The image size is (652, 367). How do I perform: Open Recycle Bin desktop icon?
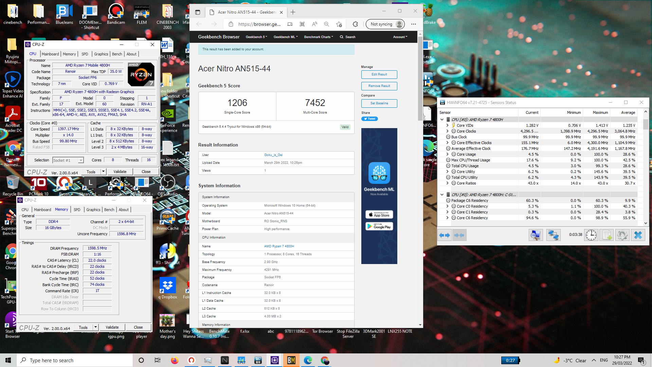(13, 186)
